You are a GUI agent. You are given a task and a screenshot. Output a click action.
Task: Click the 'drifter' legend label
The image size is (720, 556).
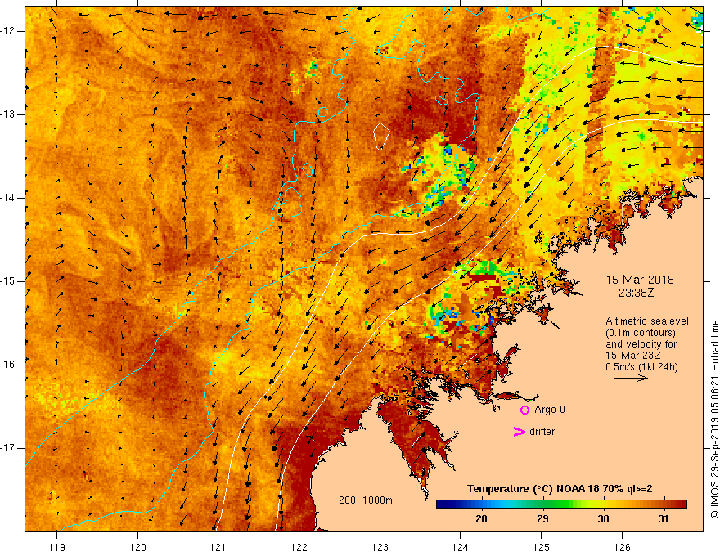[542, 432]
